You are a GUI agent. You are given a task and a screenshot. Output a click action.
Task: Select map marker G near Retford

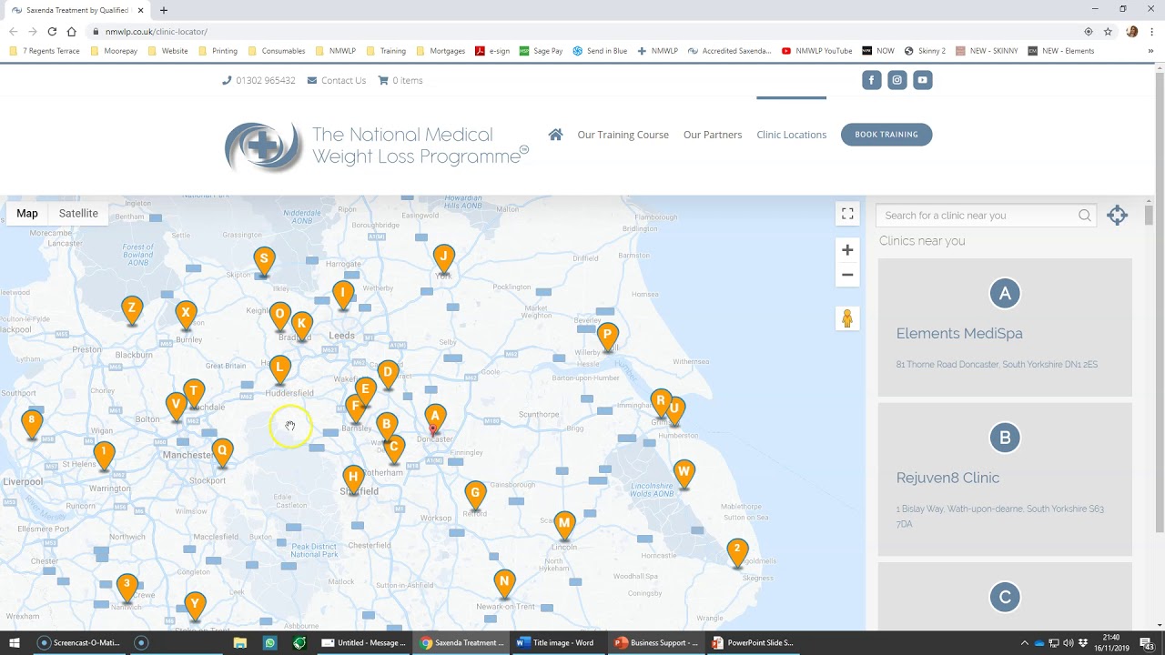[x=474, y=496]
